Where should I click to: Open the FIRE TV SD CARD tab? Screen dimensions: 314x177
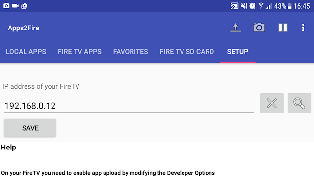click(187, 52)
